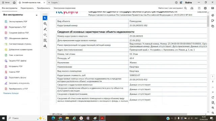The width and height of the screenshot is (216, 121).
Task: Click the cadastral value 508850.07
Action: tap(135, 75)
